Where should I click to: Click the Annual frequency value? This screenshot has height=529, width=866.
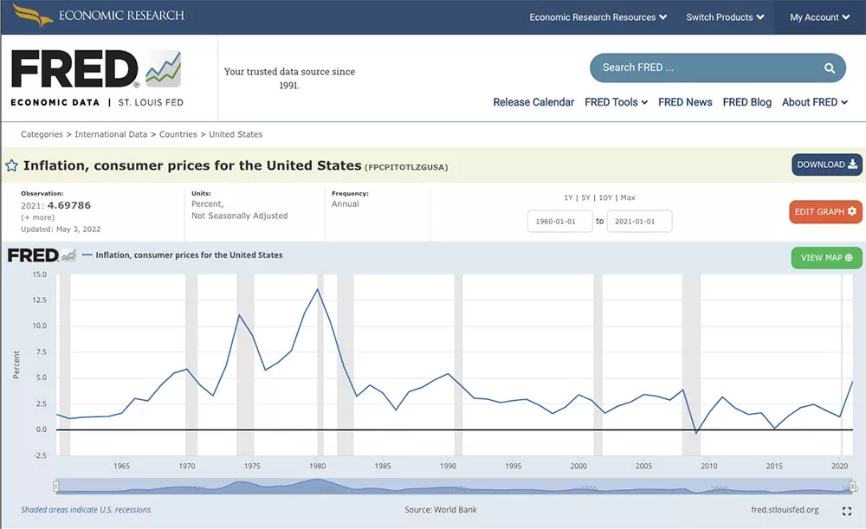tap(346, 203)
